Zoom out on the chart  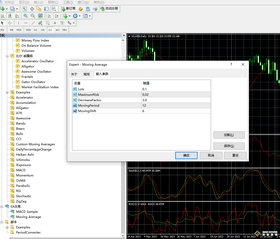click(x=33, y=16)
